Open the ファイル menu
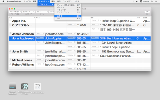 (x=27, y=1)
